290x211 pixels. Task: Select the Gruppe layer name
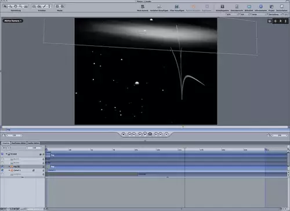(14, 154)
